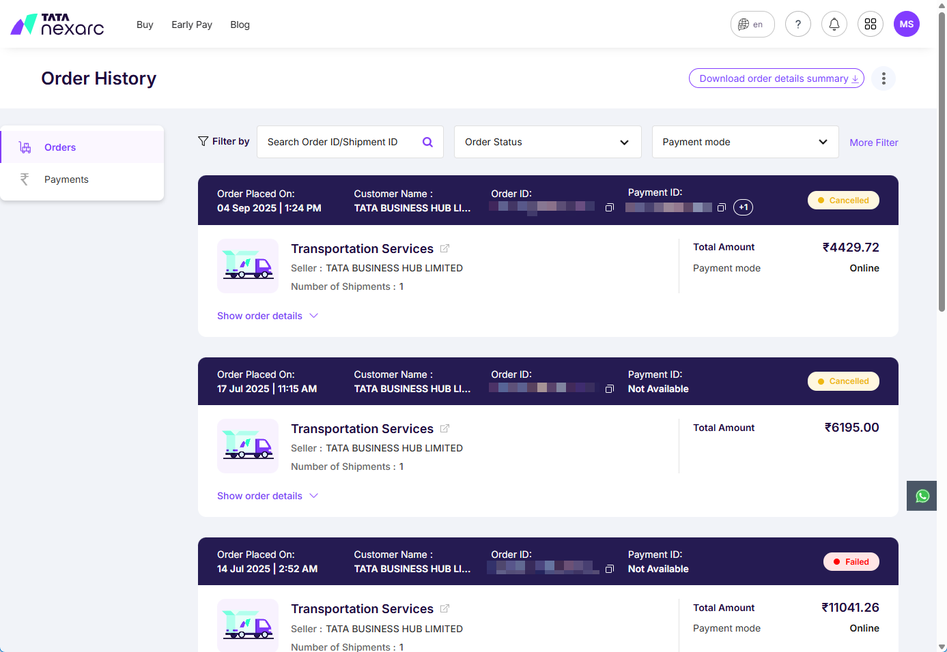This screenshot has height=652, width=947.
Task: Copy Payment ID of the 04 Sep 2025 order
Action: [x=722, y=207]
